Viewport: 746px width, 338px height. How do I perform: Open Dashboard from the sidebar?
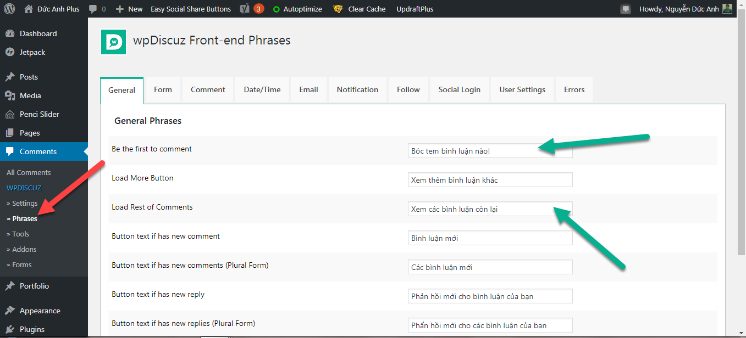pos(38,33)
